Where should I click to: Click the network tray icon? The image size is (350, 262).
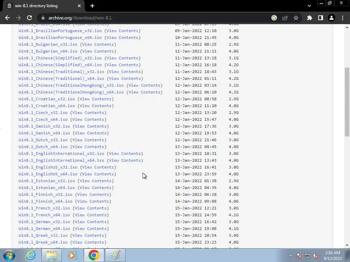click(x=307, y=256)
